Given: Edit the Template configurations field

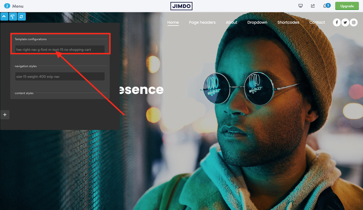Looking at the screenshot, I should click(x=60, y=50).
